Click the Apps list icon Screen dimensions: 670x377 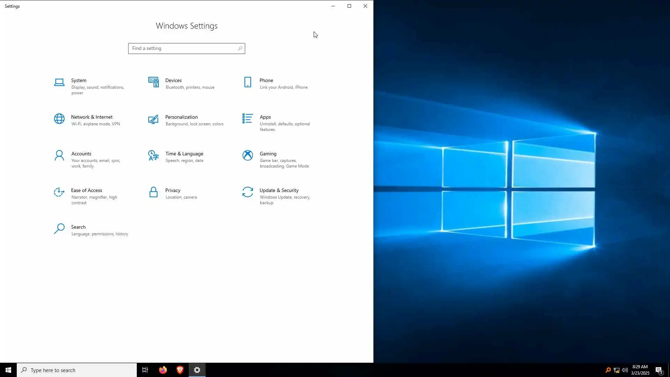tap(248, 119)
